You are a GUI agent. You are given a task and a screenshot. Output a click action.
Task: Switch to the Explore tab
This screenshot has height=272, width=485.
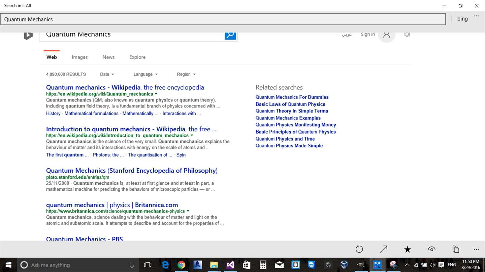[x=137, y=57]
